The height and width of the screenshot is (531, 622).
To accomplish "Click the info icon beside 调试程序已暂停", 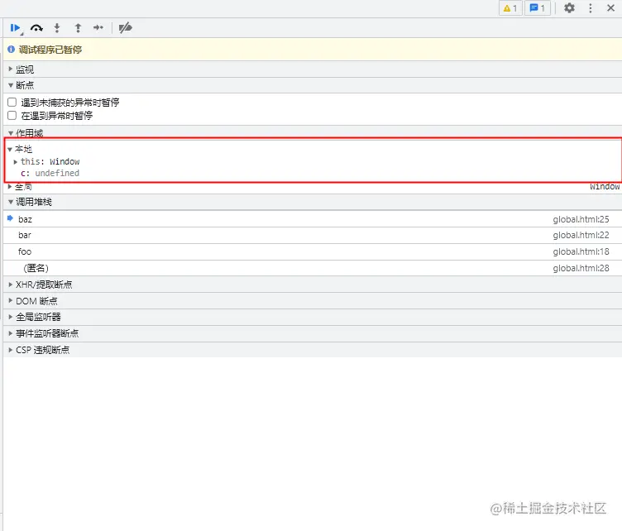I will pyautogui.click(x=11, y=49).
